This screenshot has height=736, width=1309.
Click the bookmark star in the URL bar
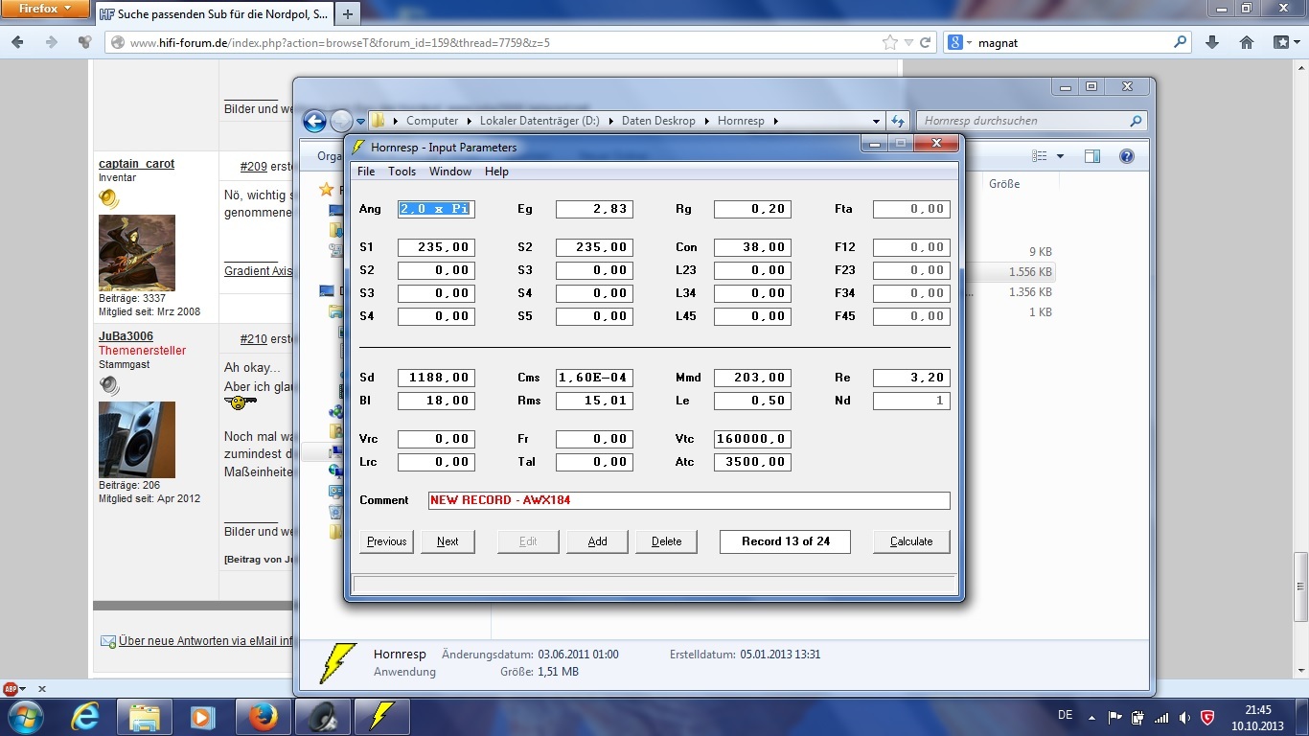(x=890, y=42)
